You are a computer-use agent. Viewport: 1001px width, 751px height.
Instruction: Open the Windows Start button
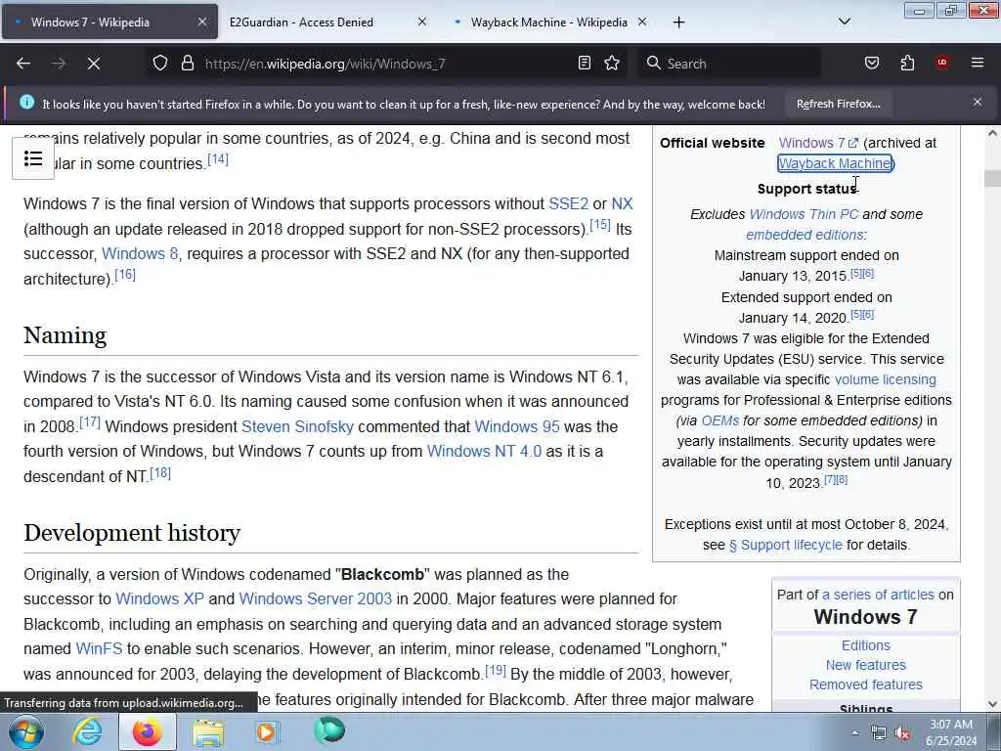[x=25, y=731]
